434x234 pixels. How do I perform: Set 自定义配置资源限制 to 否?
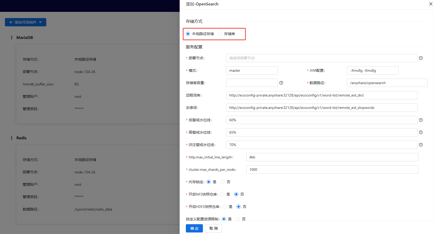point(238,219)
